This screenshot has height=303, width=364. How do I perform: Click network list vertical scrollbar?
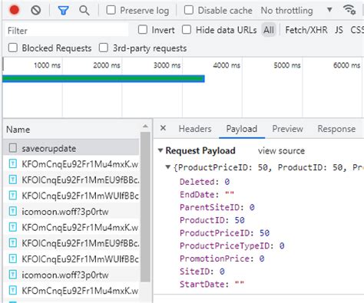[x=145, y=206]
